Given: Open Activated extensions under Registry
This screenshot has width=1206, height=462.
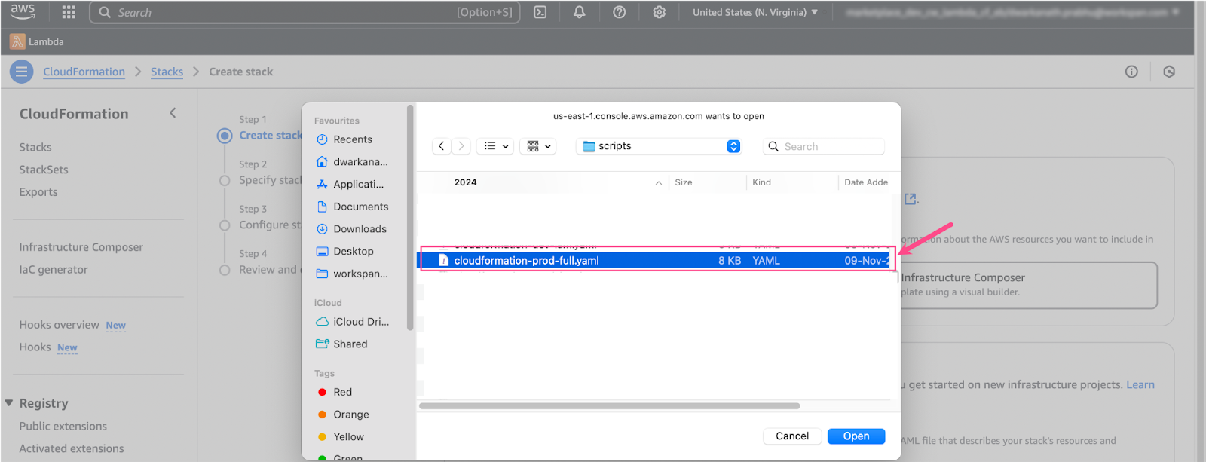Looking at the screenshot, I should (x=72, y=449).
